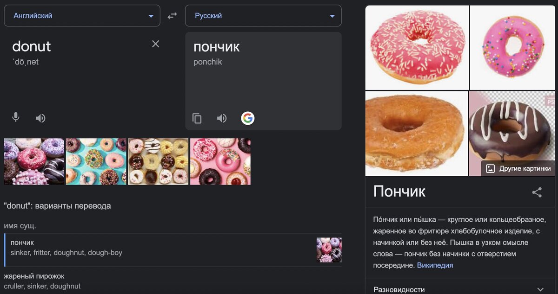
Task: Open the plain glazed donut image
Action: click(417, 134)
